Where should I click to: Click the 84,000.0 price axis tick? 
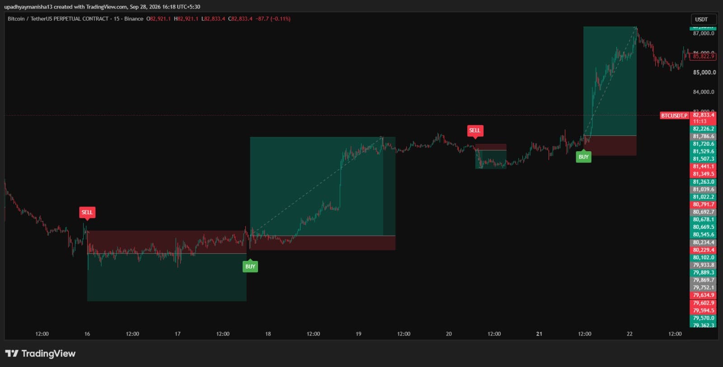(x=704, y=92)
